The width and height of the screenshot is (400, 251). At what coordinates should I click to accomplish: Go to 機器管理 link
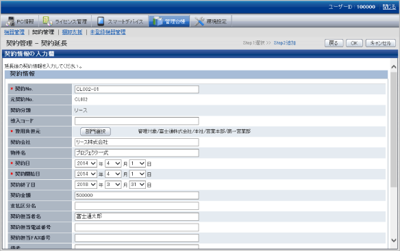tap(14, 32)
